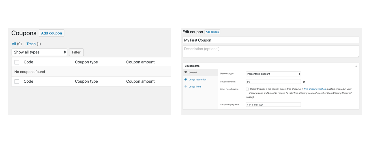Enable the Allow free shipping checkbox
The width and height of the screenshot is (369, 143).
point(247,89)
